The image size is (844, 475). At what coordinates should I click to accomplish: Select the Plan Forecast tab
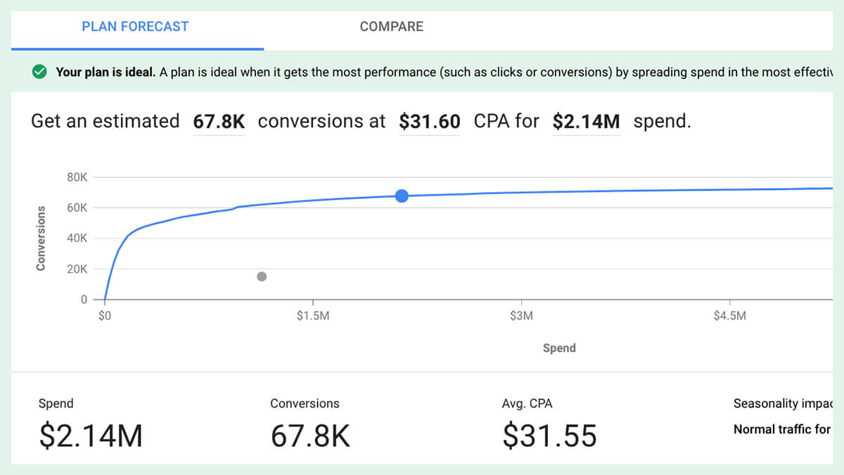tap(134, 26)
